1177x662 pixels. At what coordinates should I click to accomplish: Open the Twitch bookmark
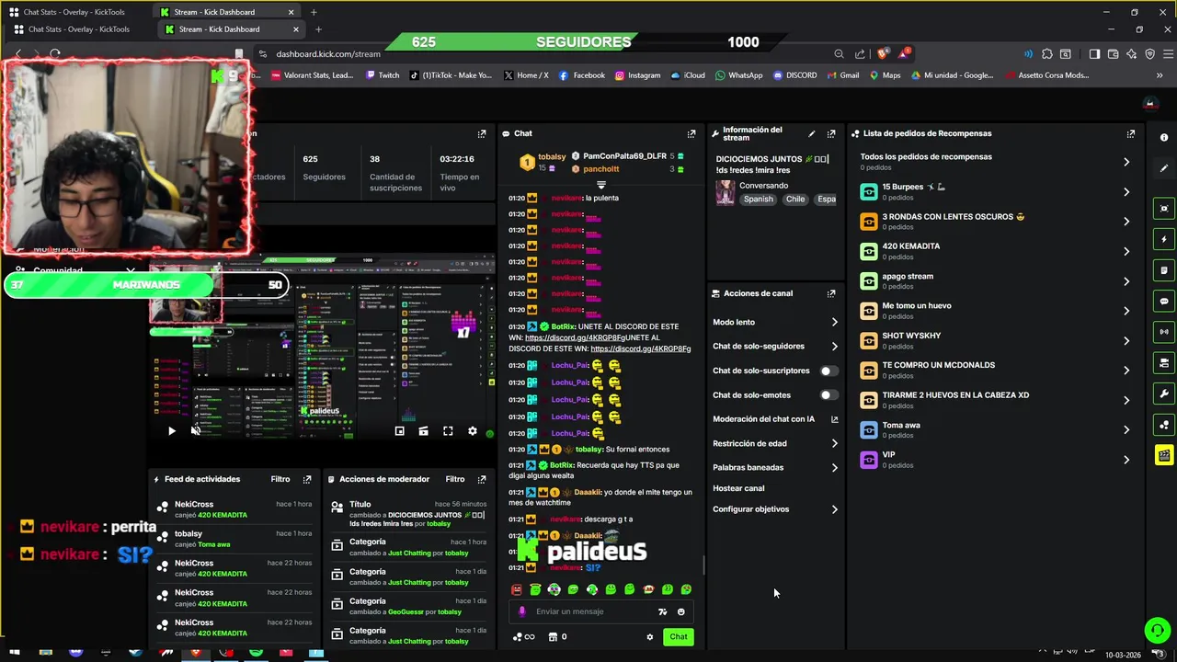tap(383, 75)
